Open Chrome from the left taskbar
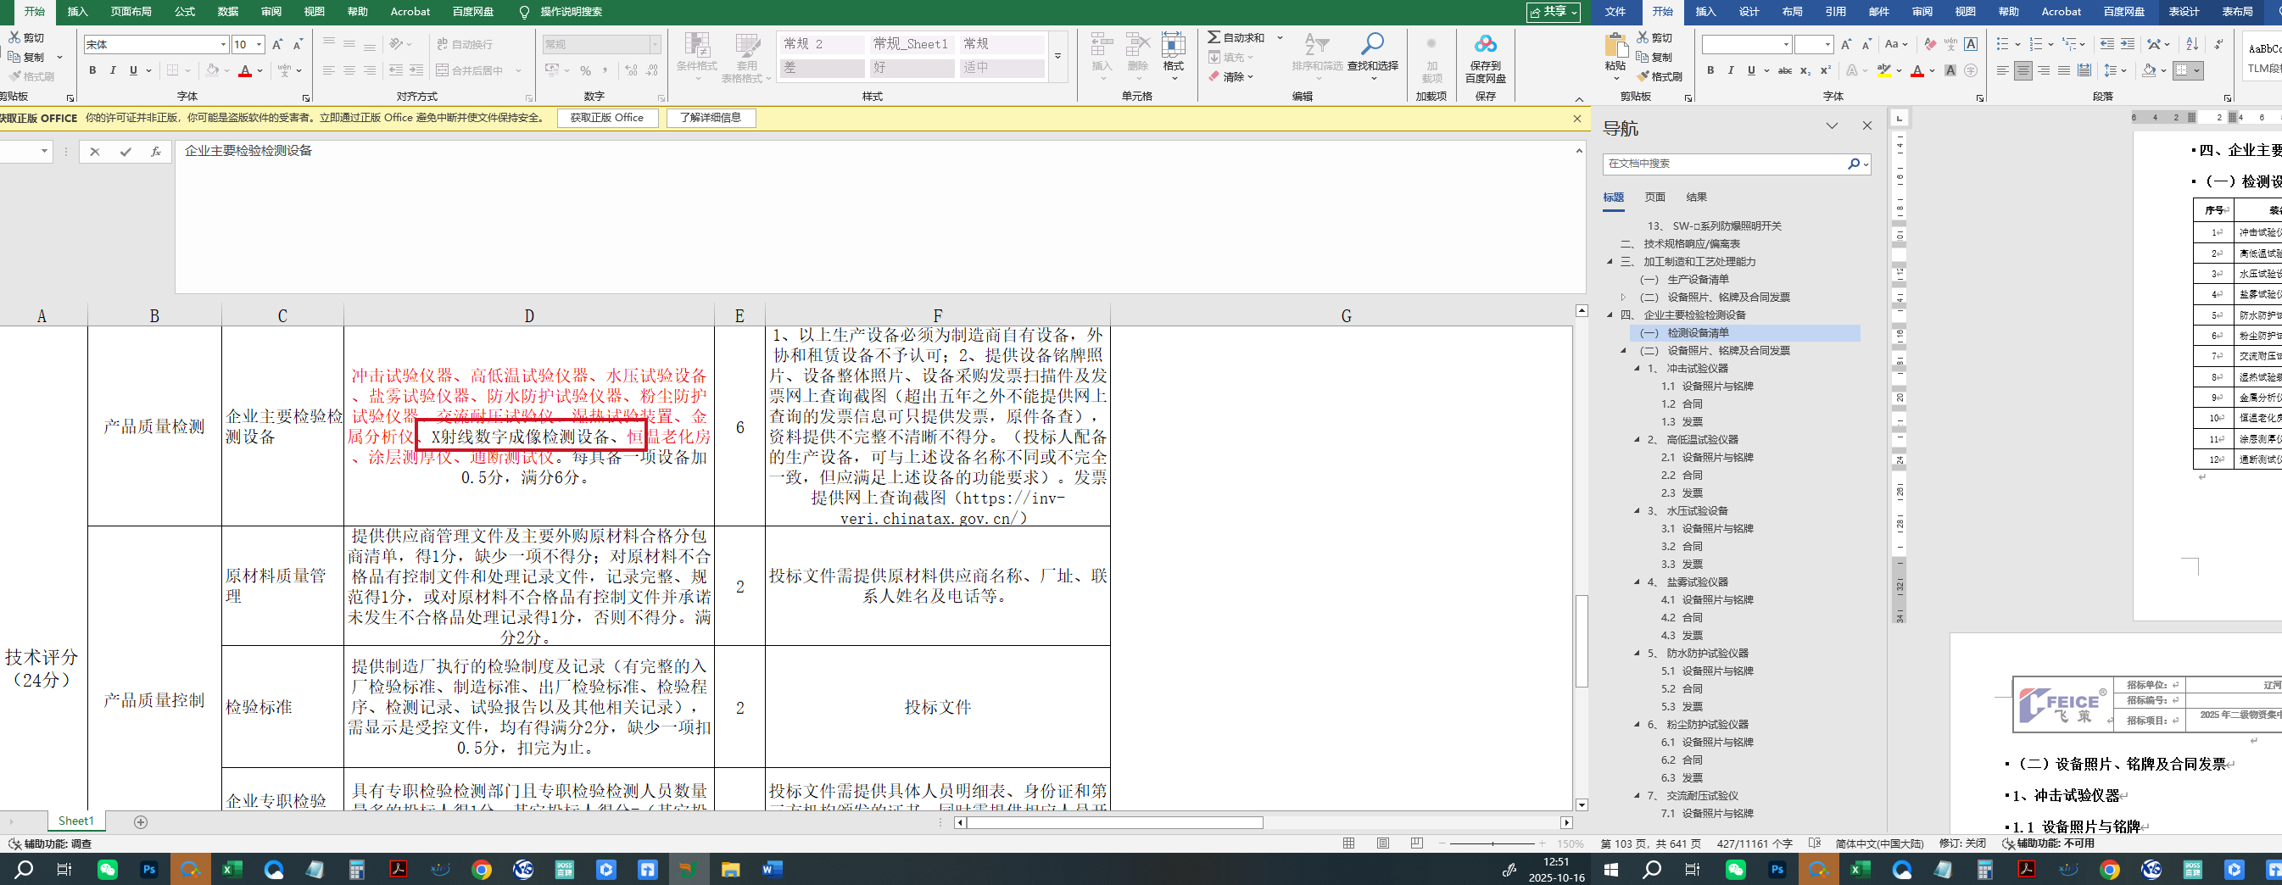Screen dimensions: 2282x885 click(481, 870)
